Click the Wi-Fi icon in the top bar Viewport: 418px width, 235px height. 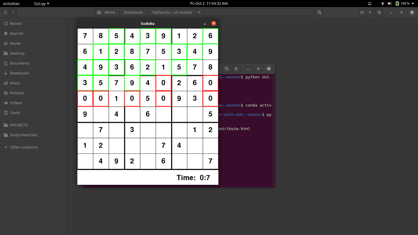[383, 3]
